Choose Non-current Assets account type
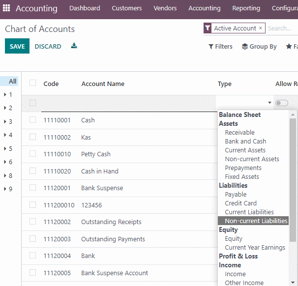 tap(252, 159)
